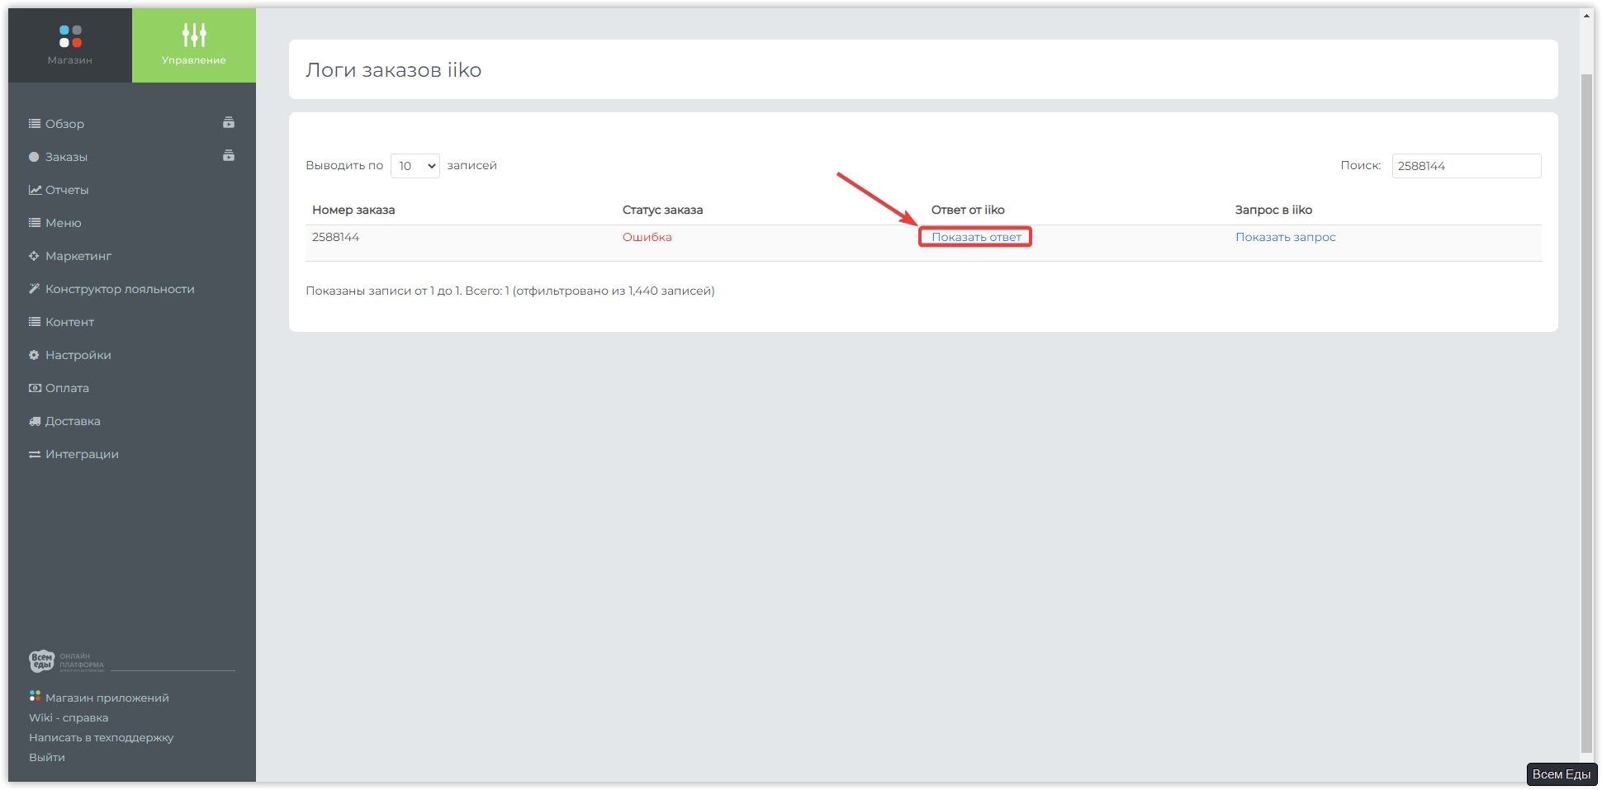Viewport: 1602px width, 790px height.
Task: Click order number 2588144 cell
Action: (x=335, y=237)
